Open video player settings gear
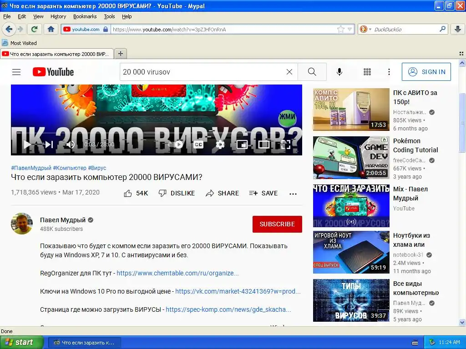466x349 pixels. (220, 145)
